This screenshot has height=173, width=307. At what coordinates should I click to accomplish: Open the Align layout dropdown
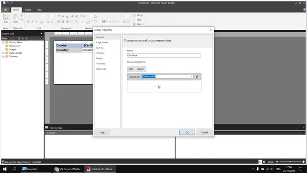(x=139, y=24)
